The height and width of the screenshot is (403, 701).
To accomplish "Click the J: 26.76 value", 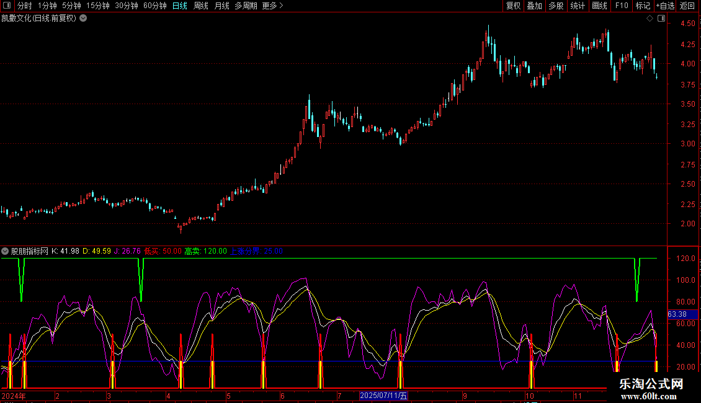I will pyautogui.click(x=127, y=251).
